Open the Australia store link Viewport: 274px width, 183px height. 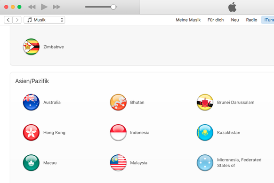[52, 103]
